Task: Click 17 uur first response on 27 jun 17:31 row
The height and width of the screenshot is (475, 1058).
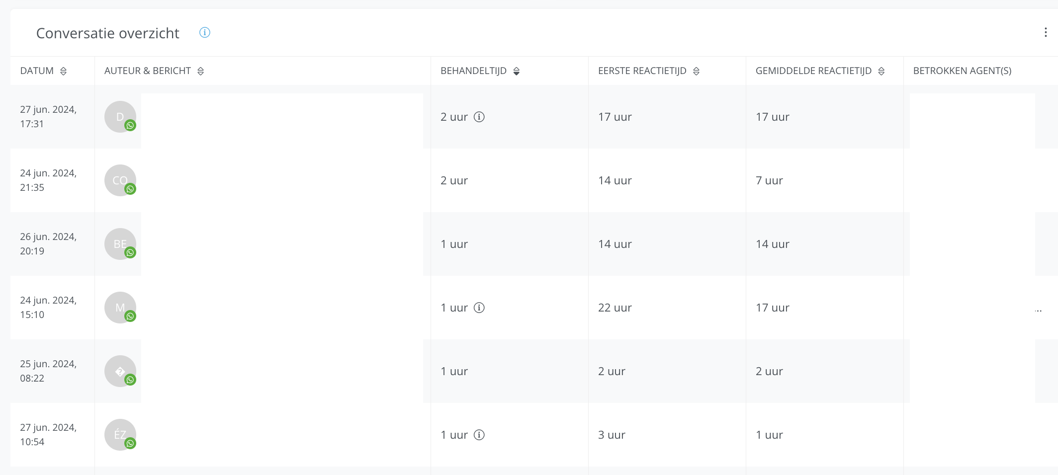Action: 615,117
